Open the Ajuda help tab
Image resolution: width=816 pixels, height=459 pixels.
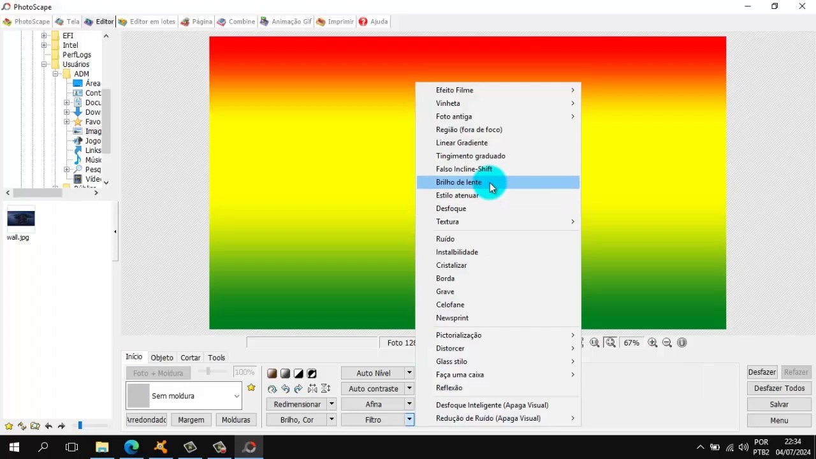click(373, 22)
